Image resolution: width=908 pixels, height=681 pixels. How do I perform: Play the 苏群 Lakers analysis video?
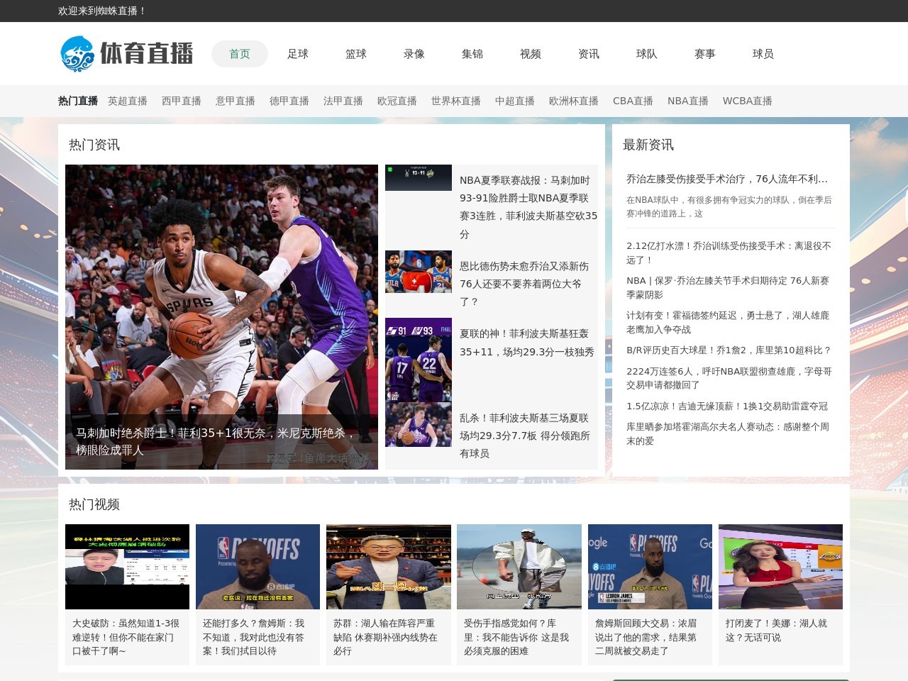pyautogui.click(x=389, y=567)
